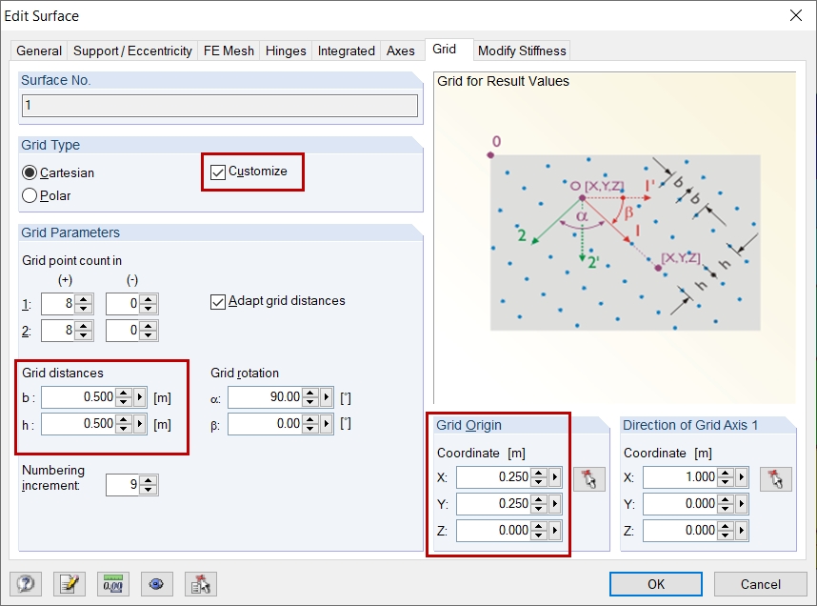Adjust Grid Origin X spinner
The height and width of the screenshot is (606, 817).
(x=539, y=476)
